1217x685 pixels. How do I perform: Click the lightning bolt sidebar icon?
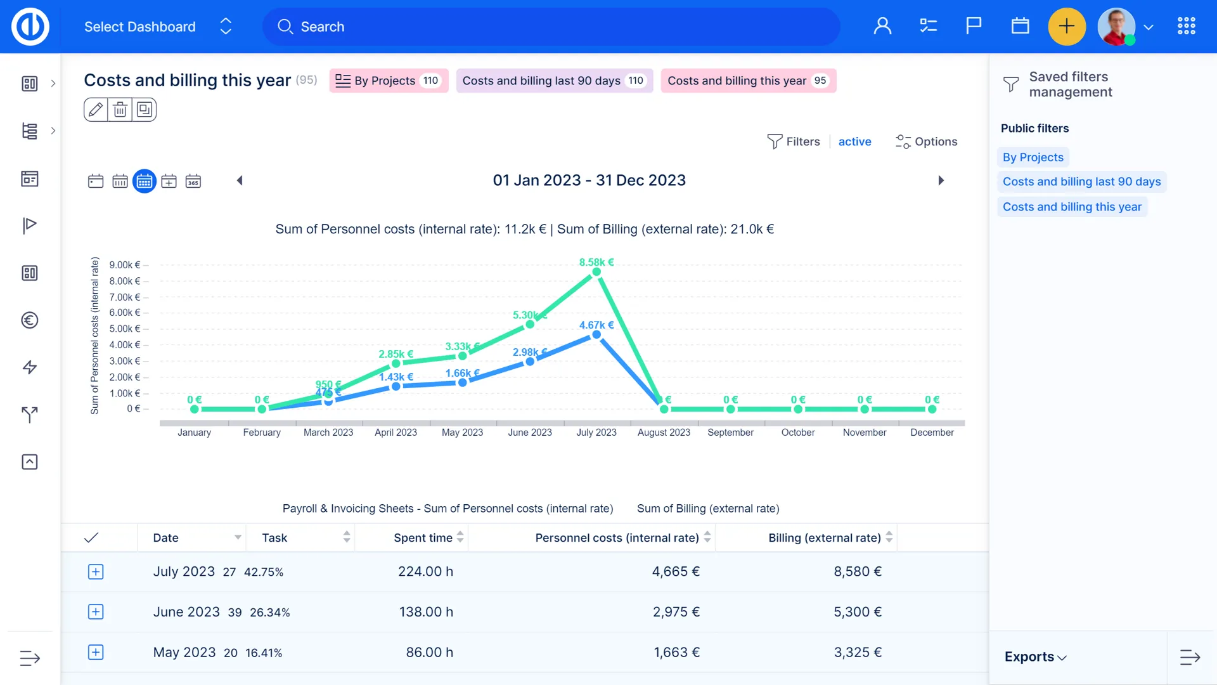point(30,367)
